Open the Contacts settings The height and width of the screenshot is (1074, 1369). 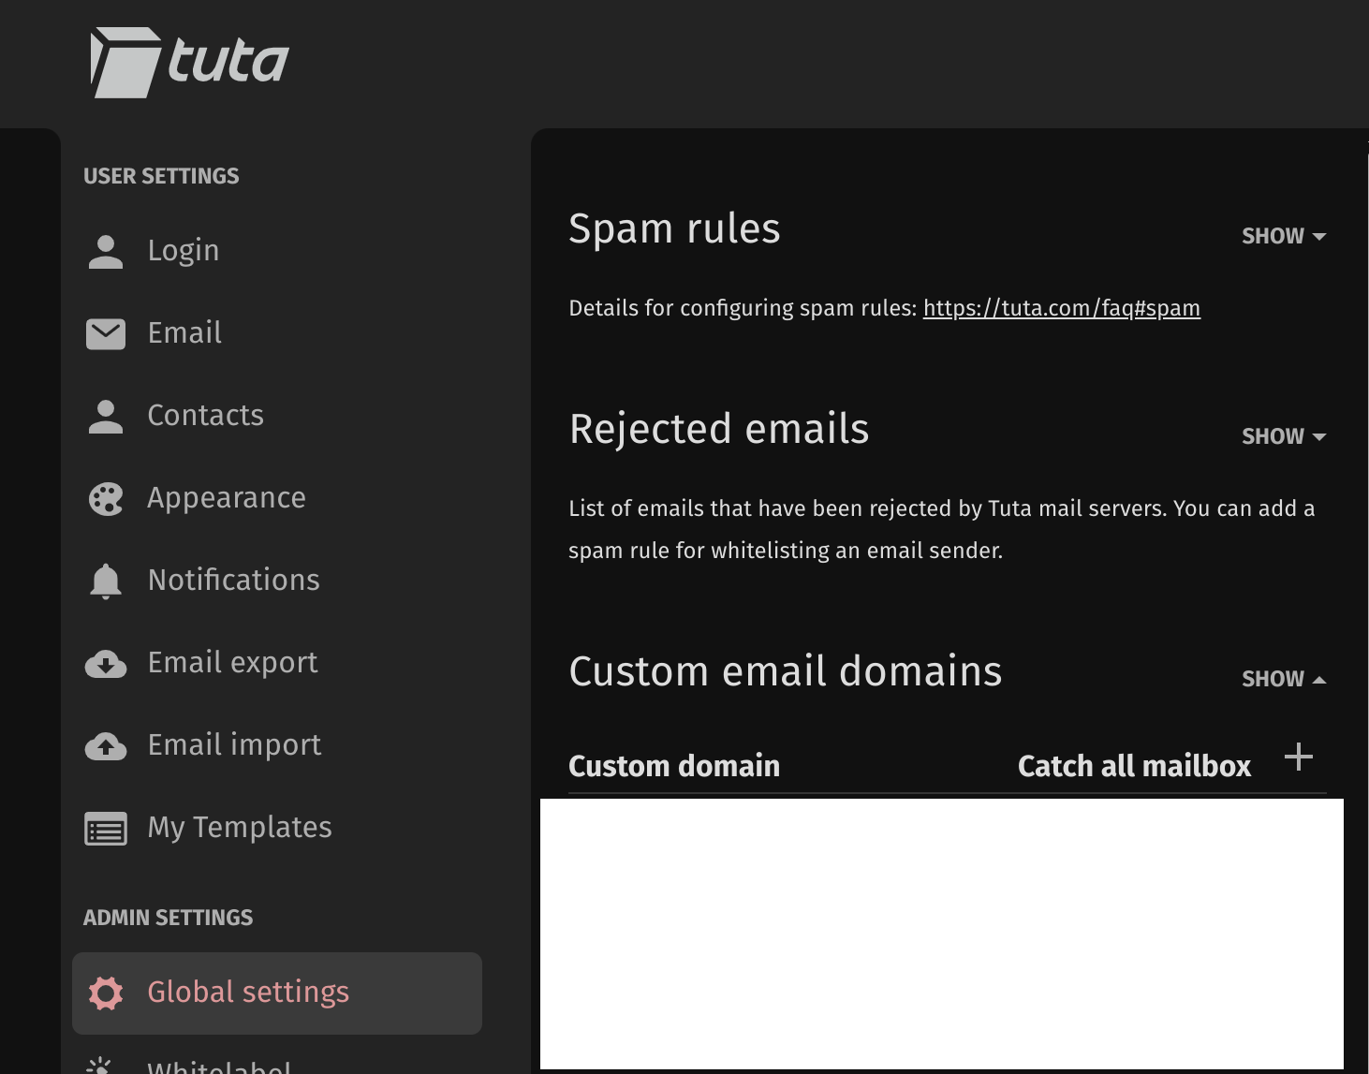(206, 415)
